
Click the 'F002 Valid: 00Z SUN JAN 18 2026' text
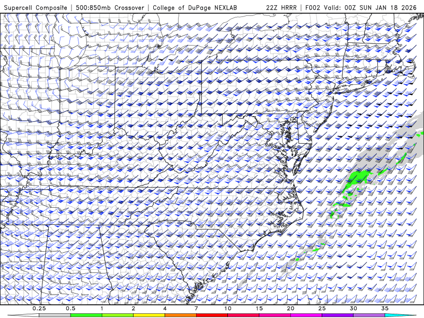pos(361,7)
